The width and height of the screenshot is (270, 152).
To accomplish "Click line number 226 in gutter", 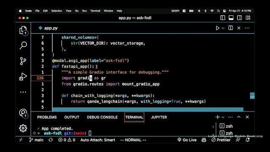I will pyautogui.click(x=40, y=78).
